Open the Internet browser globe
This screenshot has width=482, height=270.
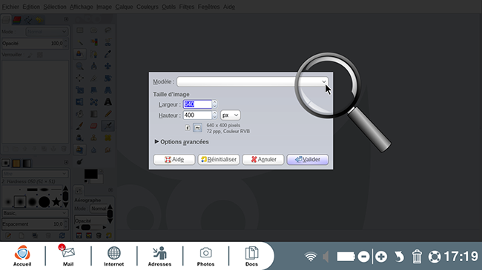coord(113,256)
